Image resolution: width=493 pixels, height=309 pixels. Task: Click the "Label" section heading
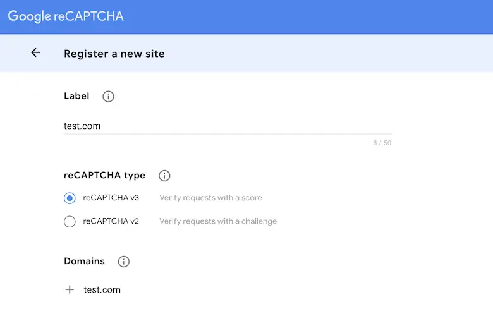tap(76, 96)
